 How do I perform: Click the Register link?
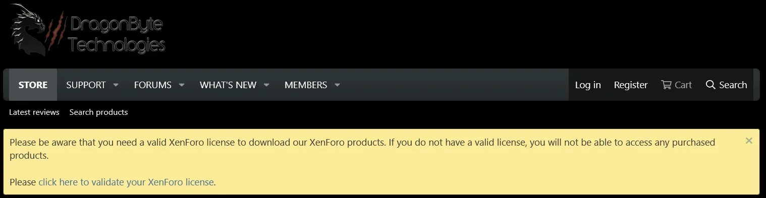click(x=631, y=85)
